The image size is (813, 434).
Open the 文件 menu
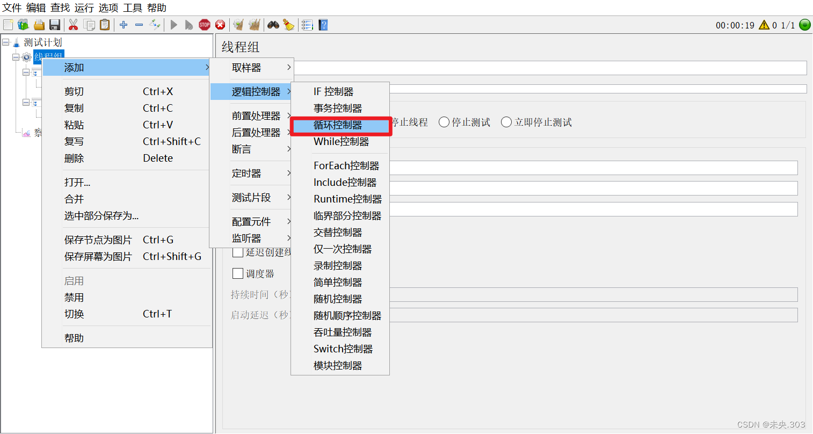point(12,8)
